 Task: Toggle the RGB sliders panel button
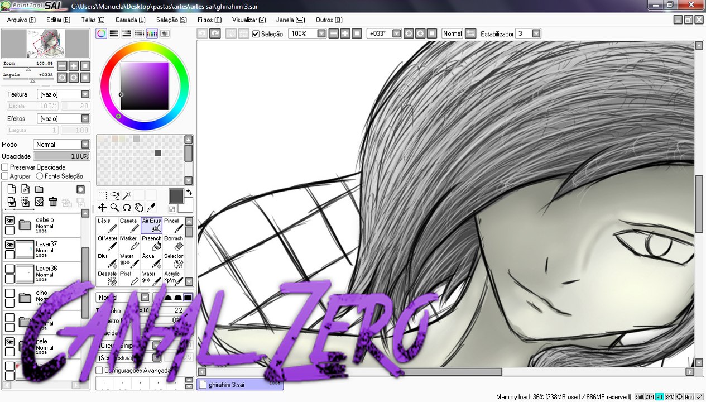pos(114,33)
